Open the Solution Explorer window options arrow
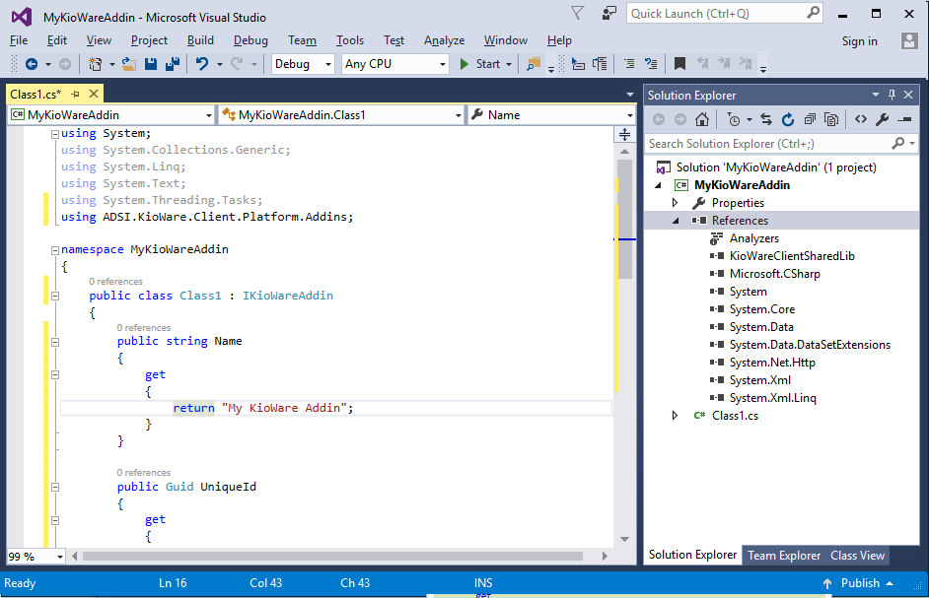This screenshot has width=929, height=598. (x=875, y=95)
